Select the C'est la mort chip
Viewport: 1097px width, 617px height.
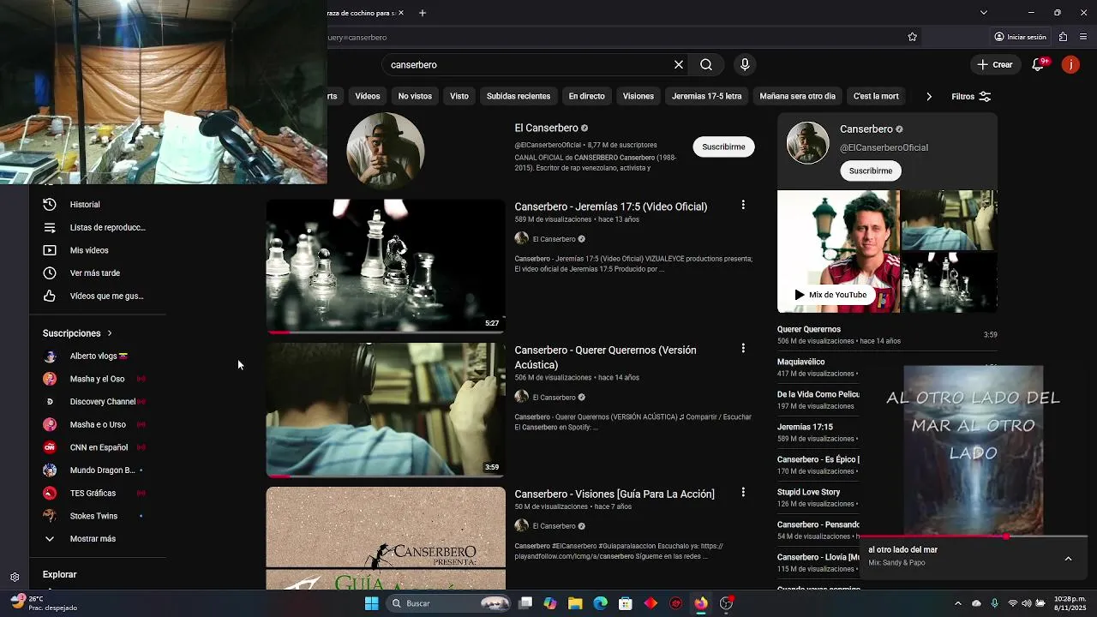tap(876, 96)
